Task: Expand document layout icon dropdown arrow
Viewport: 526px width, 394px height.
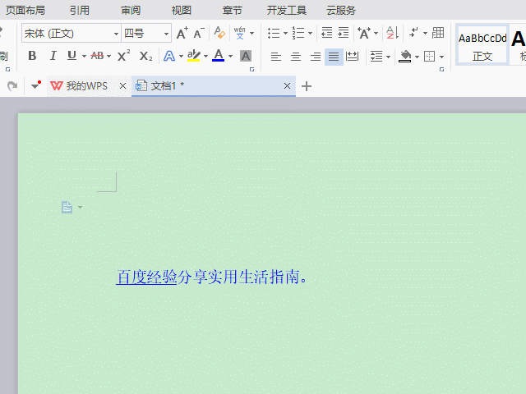Action: point(80,208)
